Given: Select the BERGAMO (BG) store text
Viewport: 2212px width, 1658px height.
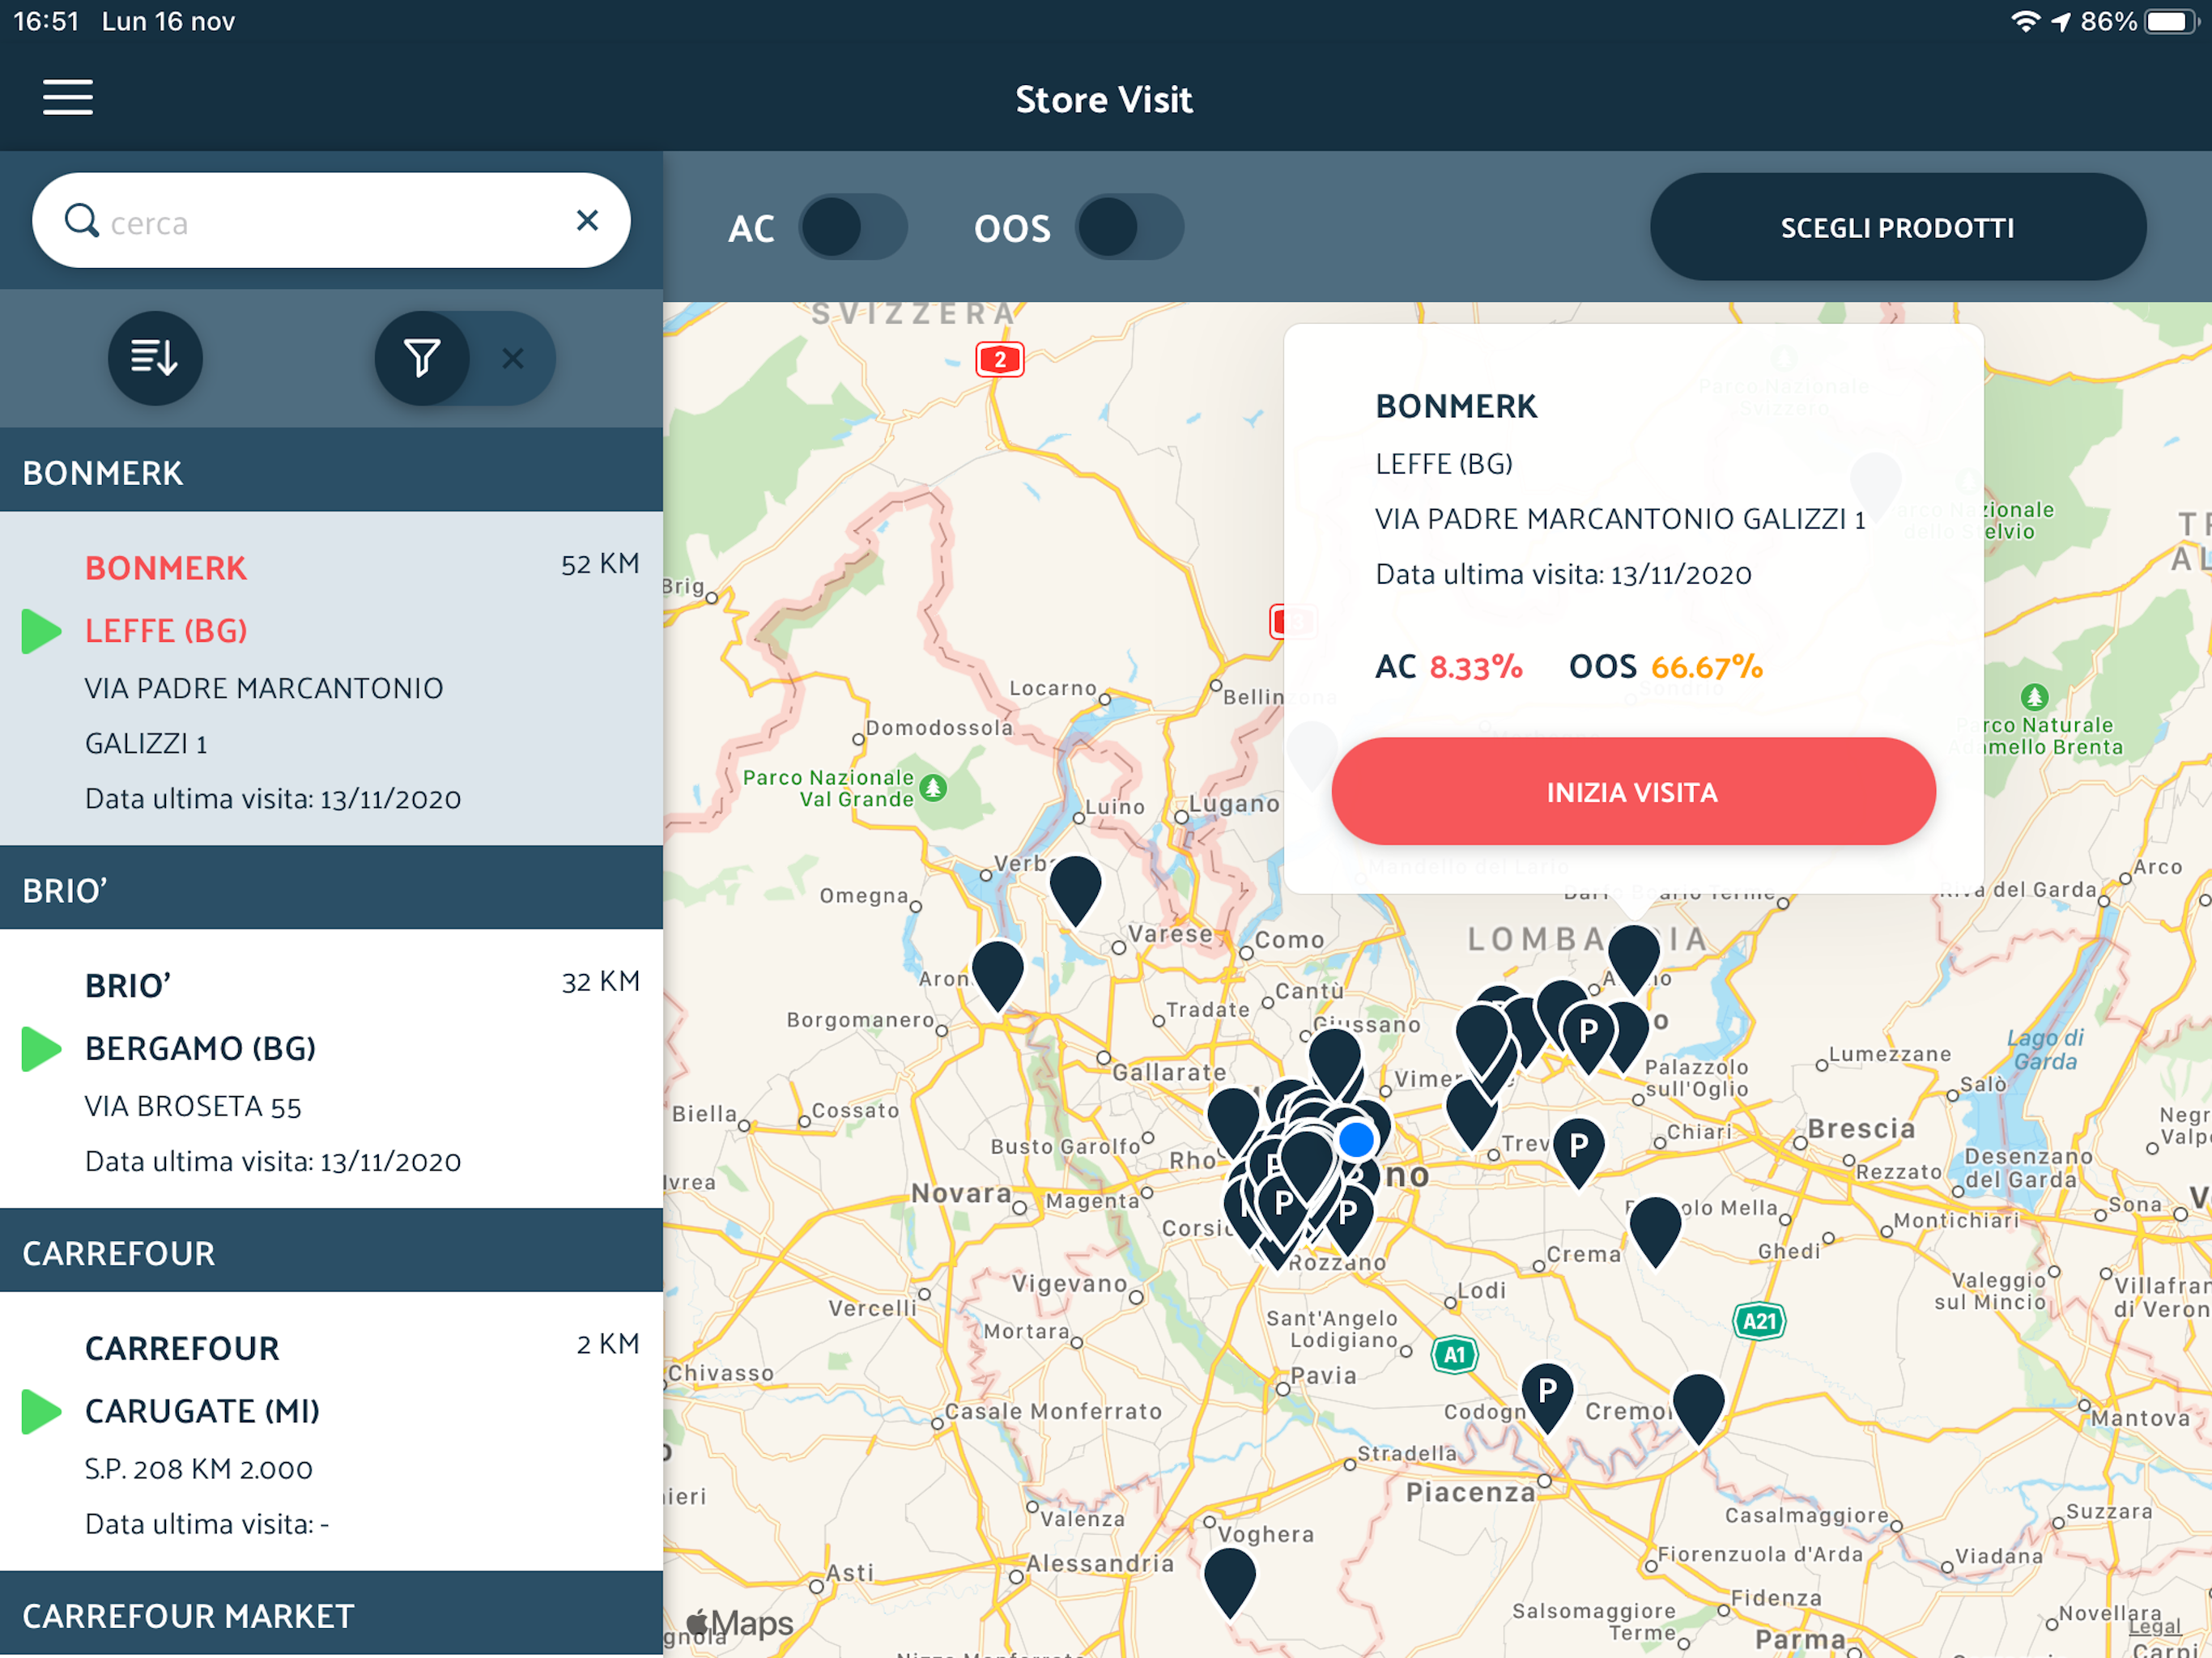Looking at the screenshot, I should pos(200,1048).
